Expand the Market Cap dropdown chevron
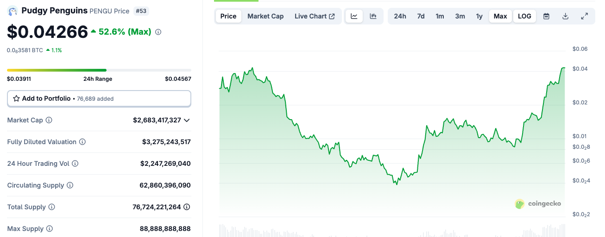The width and height of the screenshot is (605, 237). [187, 120]
